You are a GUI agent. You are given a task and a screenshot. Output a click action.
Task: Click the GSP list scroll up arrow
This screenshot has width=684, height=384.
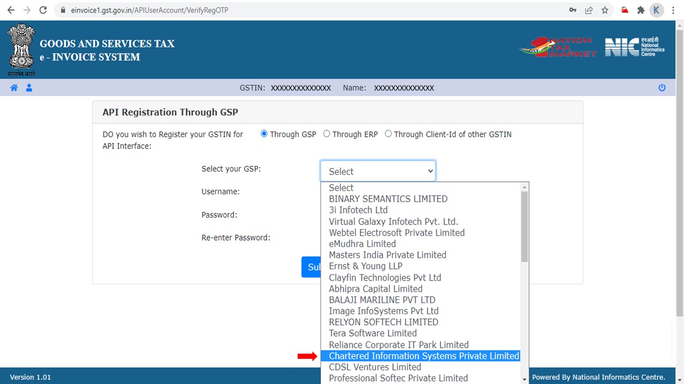524,187
